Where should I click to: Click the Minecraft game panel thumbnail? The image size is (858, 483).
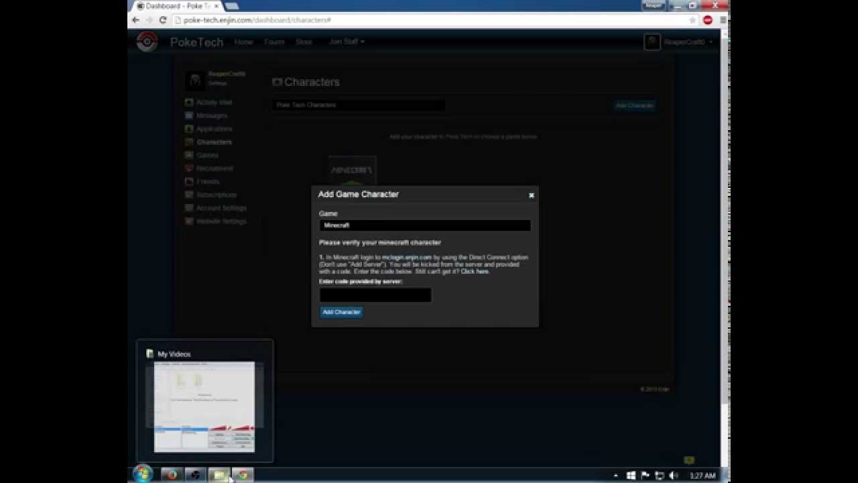[353, 171]
